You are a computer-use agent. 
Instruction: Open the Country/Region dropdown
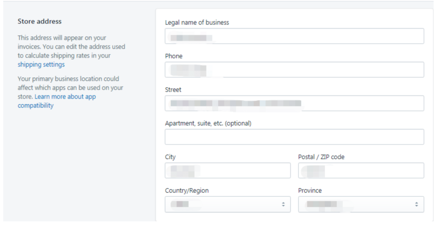coord(228,204)
